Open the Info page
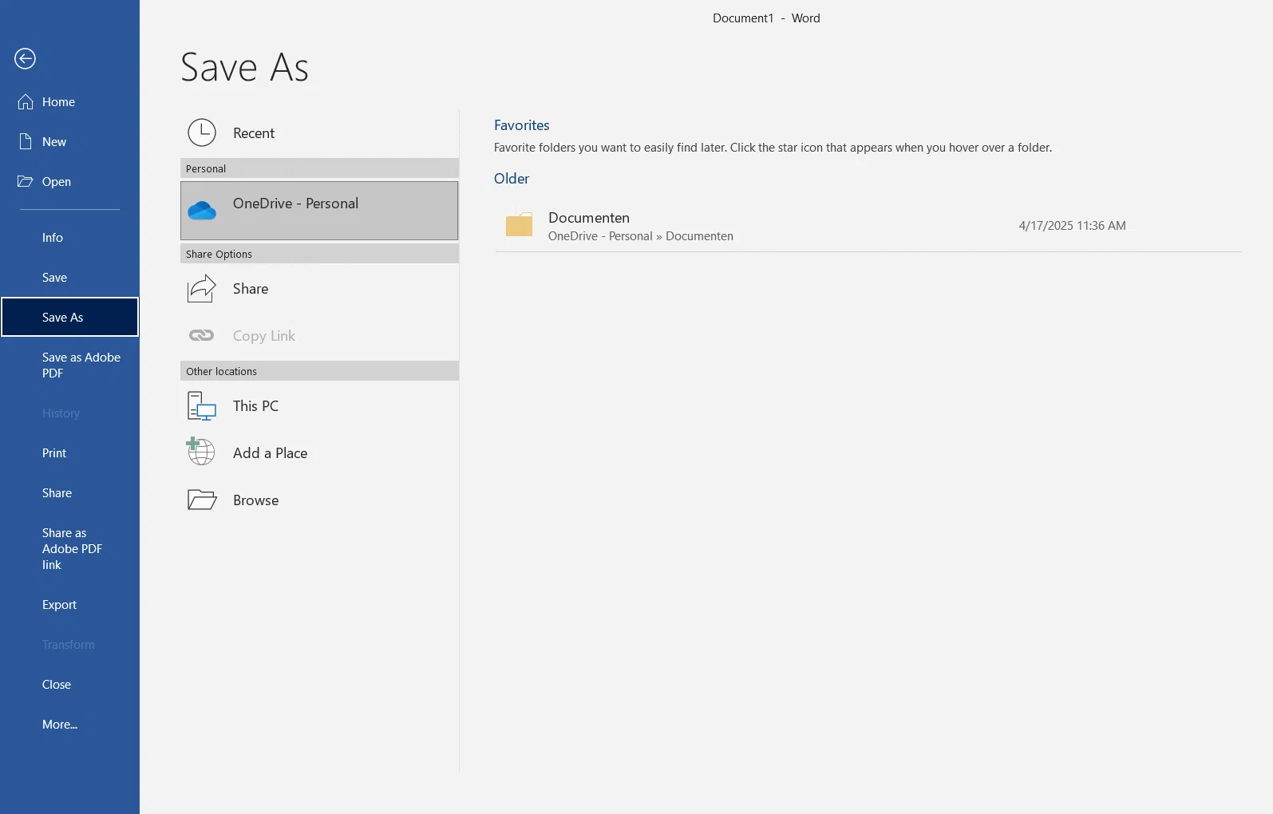The image size is (1273, 814). pos(69,237)
